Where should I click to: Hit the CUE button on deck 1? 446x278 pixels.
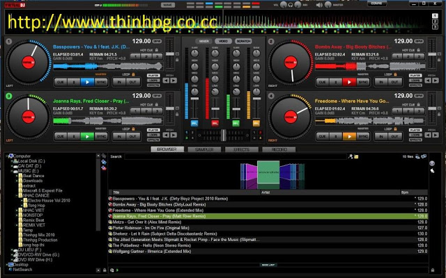coord(61,82)
